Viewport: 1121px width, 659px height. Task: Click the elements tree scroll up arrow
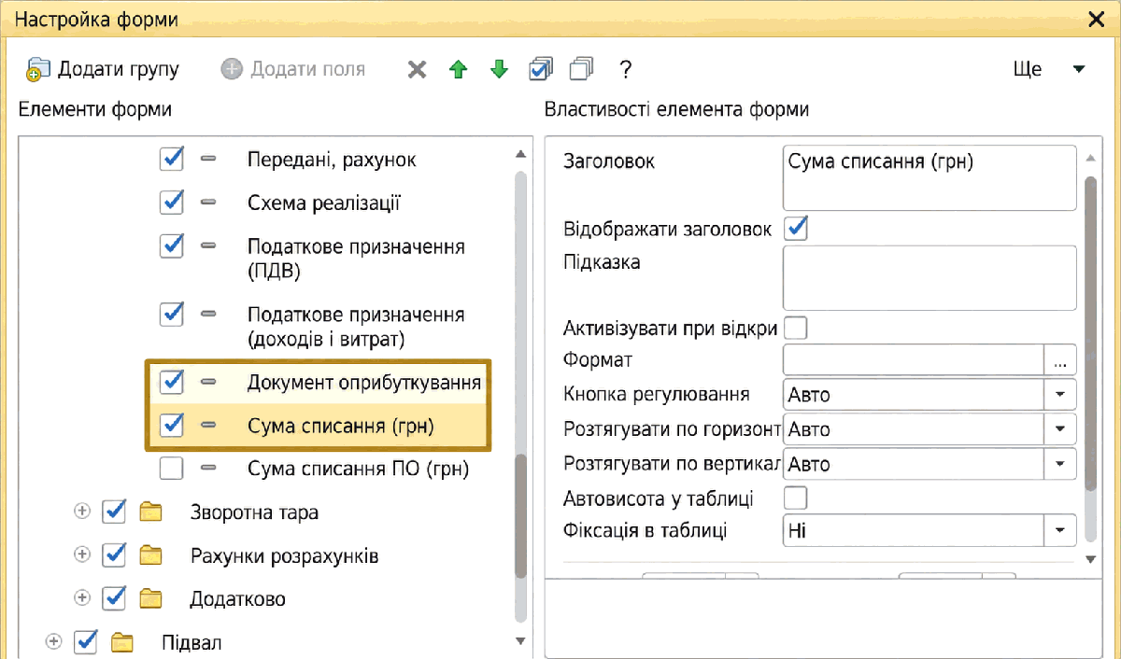click(521, 154)
